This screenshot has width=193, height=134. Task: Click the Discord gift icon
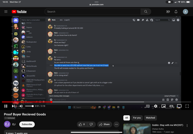(x=163, y=100)
